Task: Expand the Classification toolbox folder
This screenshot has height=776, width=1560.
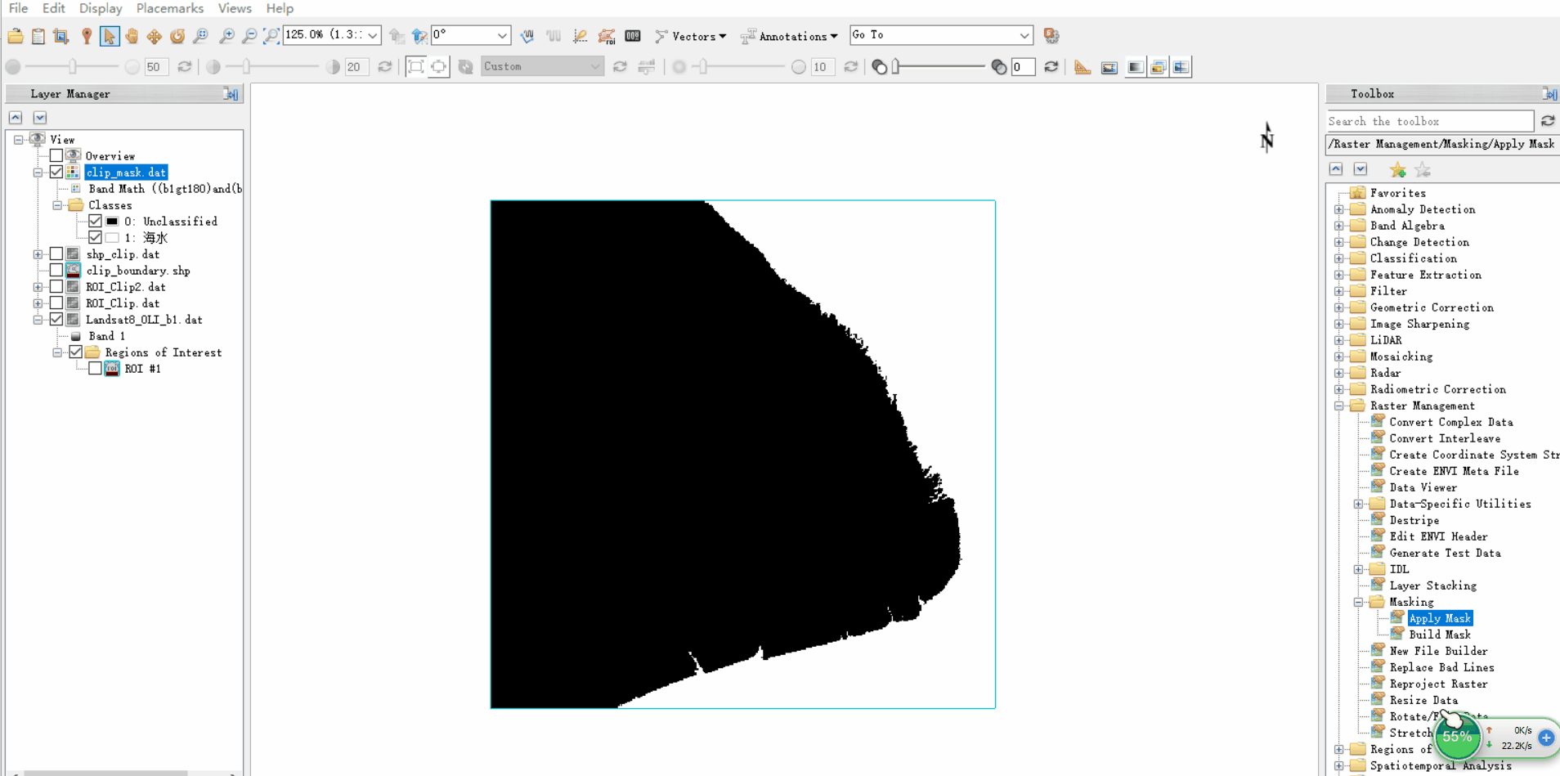Action: (1339, 258)
